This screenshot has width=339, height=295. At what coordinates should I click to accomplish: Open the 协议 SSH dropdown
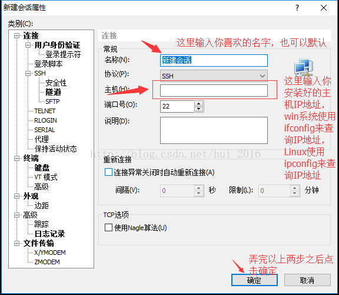[x=214, y=76]
